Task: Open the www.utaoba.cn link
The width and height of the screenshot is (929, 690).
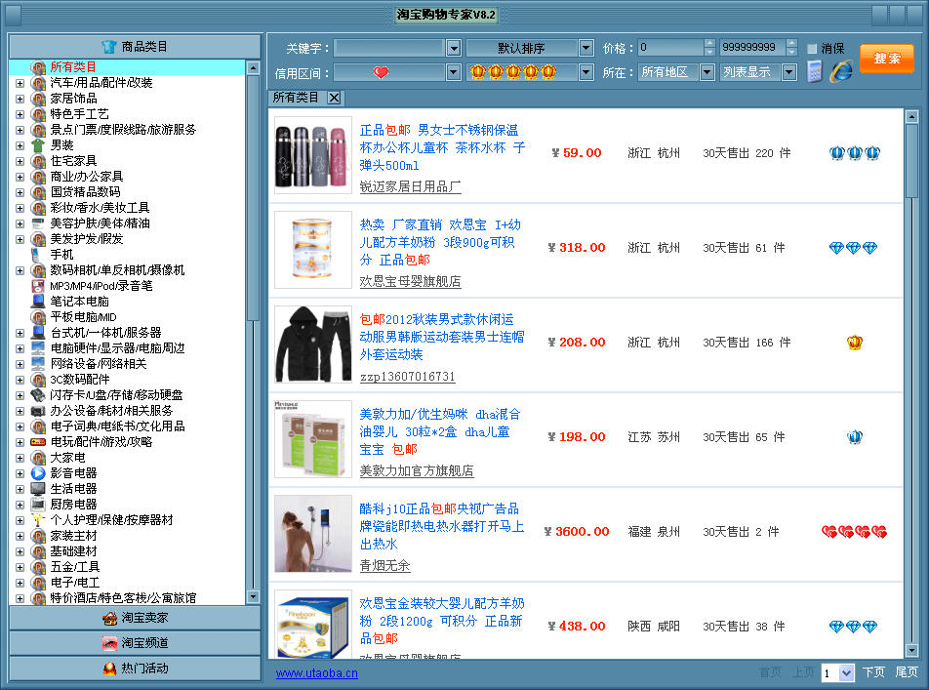Action: pos(316,673)
